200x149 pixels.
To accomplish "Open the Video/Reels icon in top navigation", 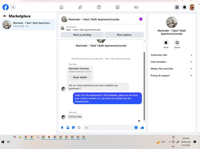I will 99,7.
